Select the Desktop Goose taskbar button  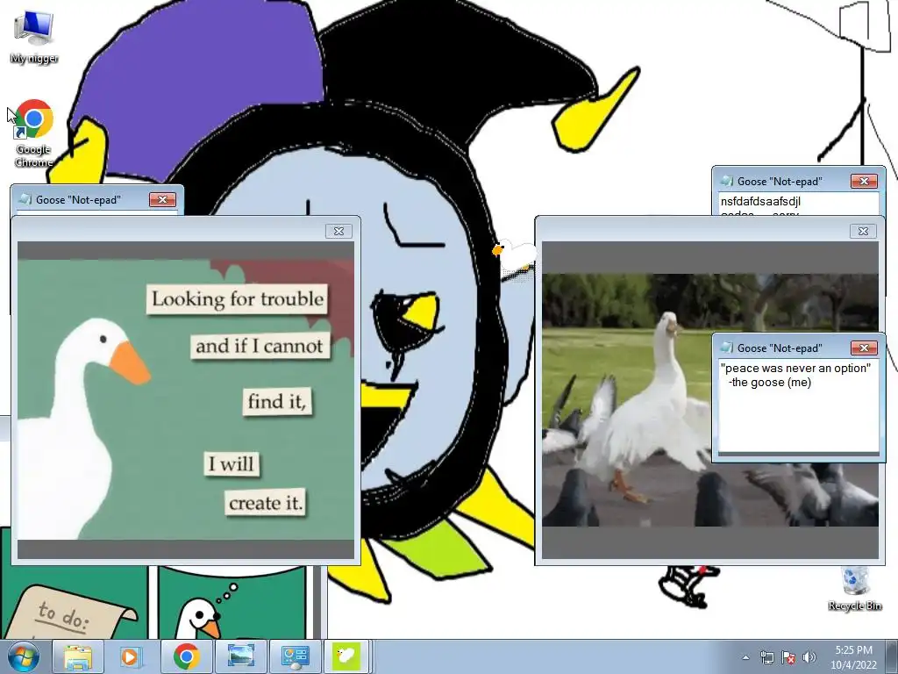347,656
